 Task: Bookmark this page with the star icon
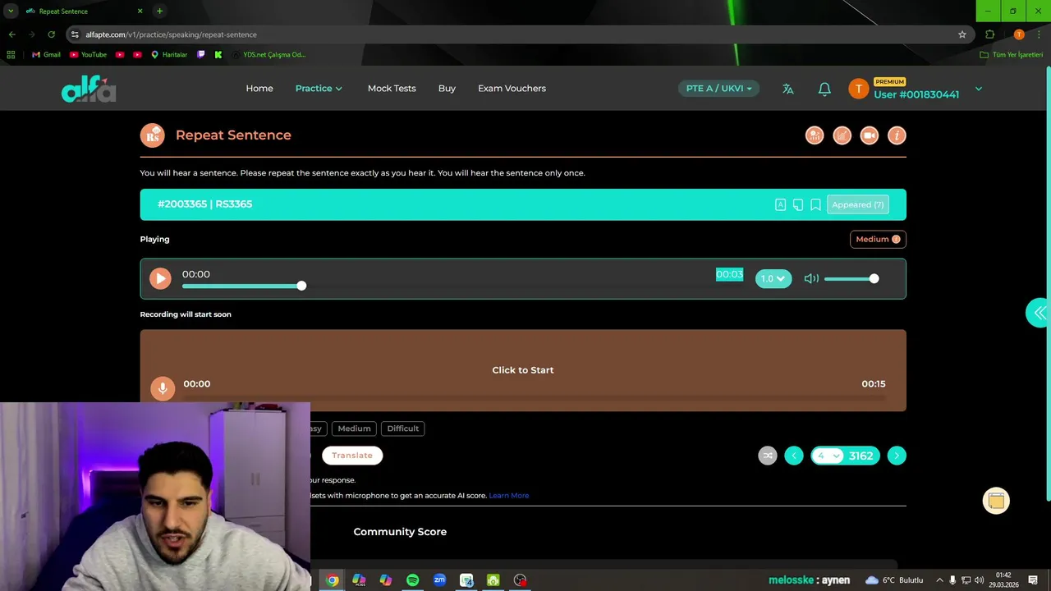(x=962, y=34)
